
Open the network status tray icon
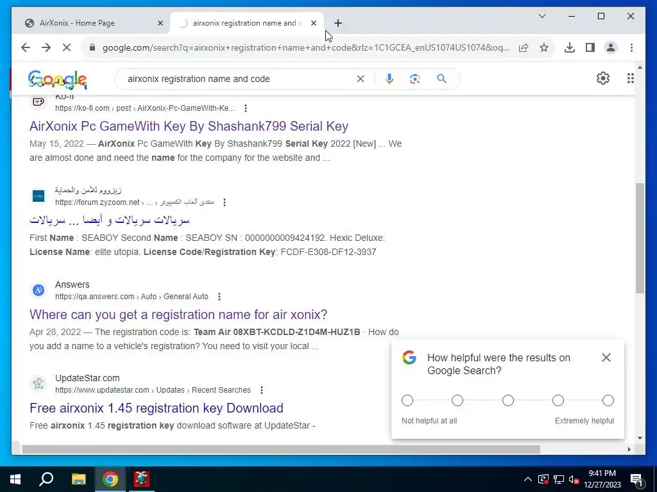click(x=559, y=479)
